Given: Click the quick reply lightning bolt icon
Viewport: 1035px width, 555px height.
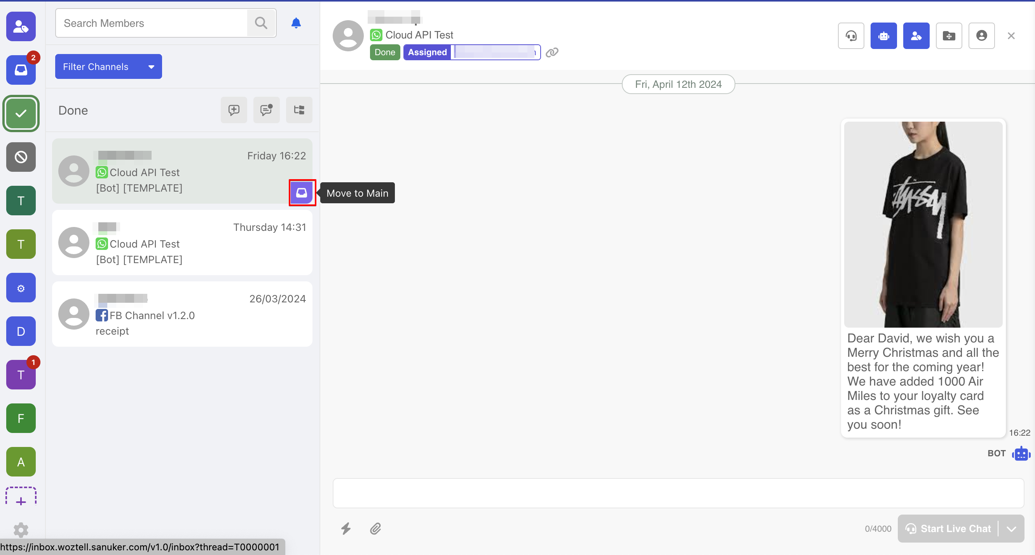Looking at the screenshot, I should click(346, 528).
